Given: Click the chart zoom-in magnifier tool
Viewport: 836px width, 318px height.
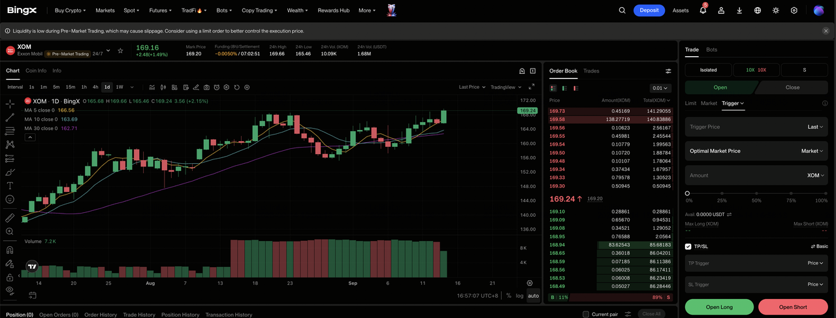Looking at the screenshot, I should click(10, 231).
